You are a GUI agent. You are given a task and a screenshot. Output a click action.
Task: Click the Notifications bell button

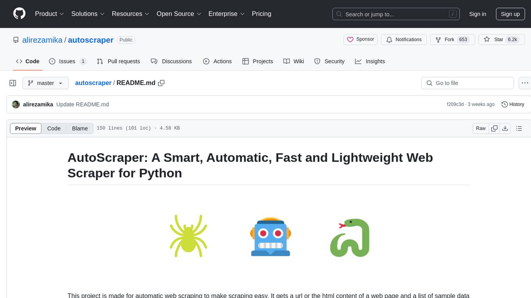coord(404,39)
